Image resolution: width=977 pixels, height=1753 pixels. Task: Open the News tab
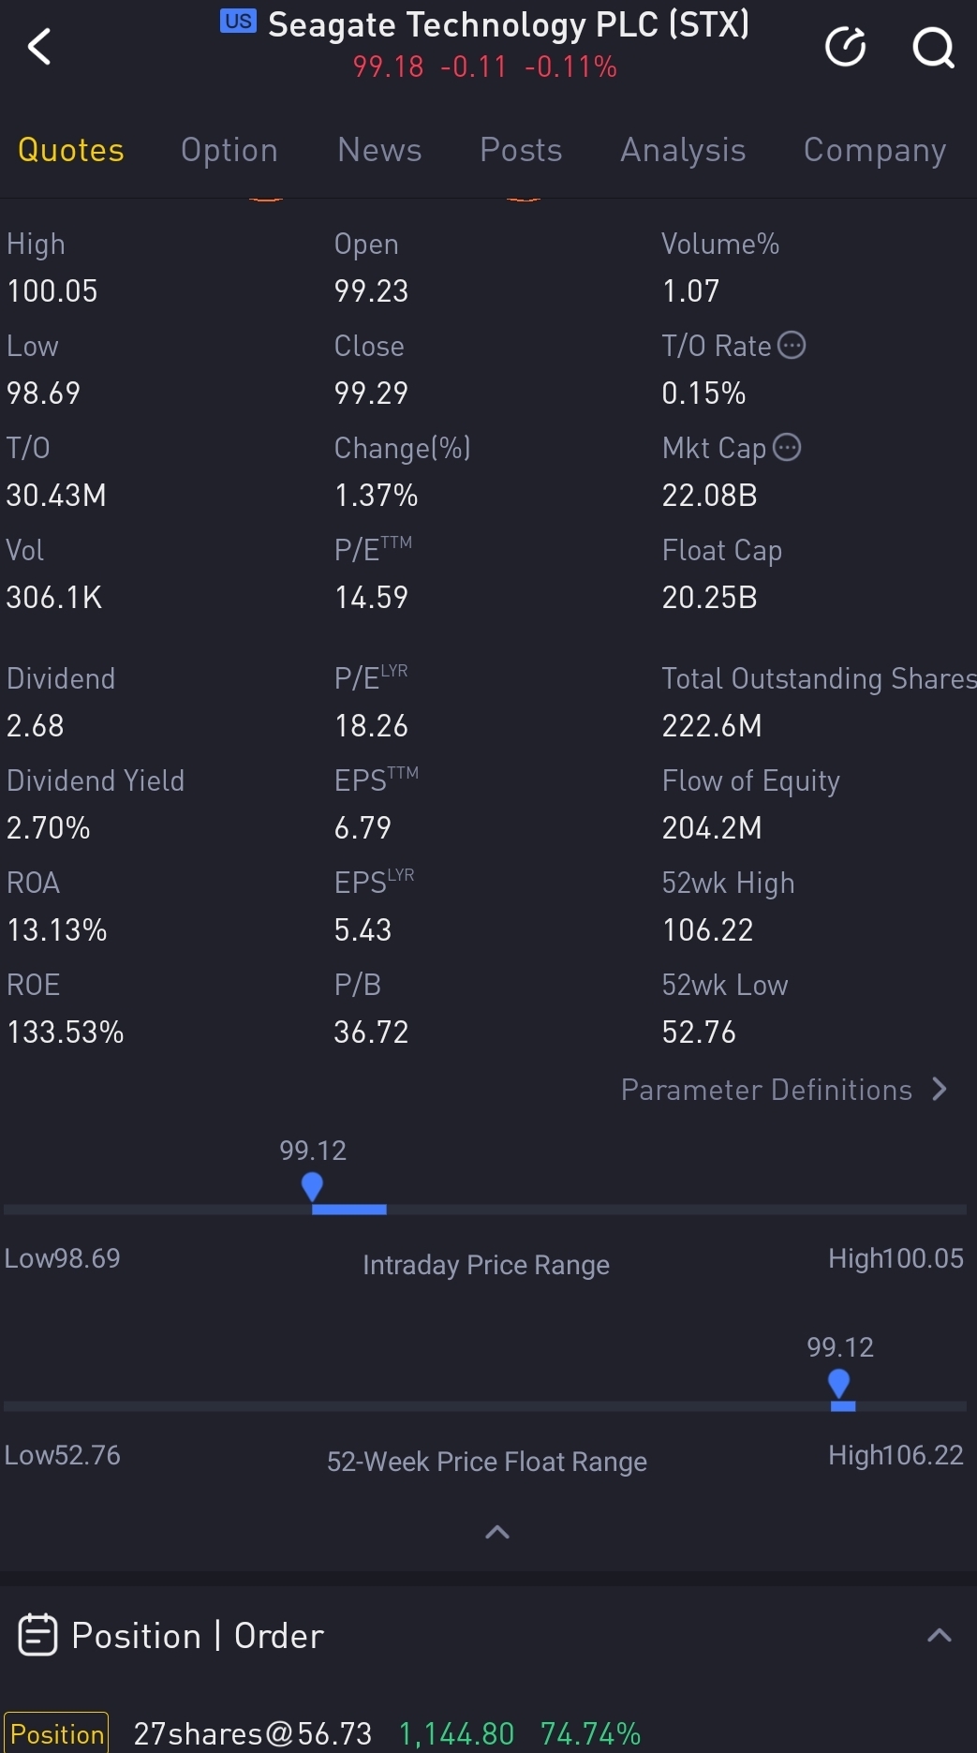(x=379, y=150)
